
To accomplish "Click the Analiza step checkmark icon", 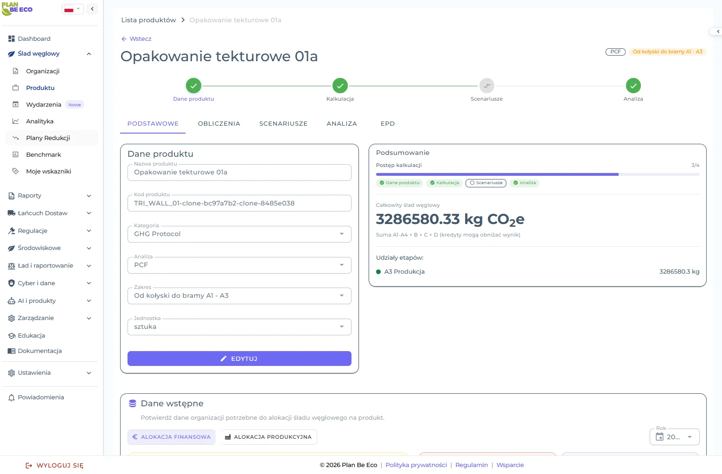I will (x=633, y=86).
